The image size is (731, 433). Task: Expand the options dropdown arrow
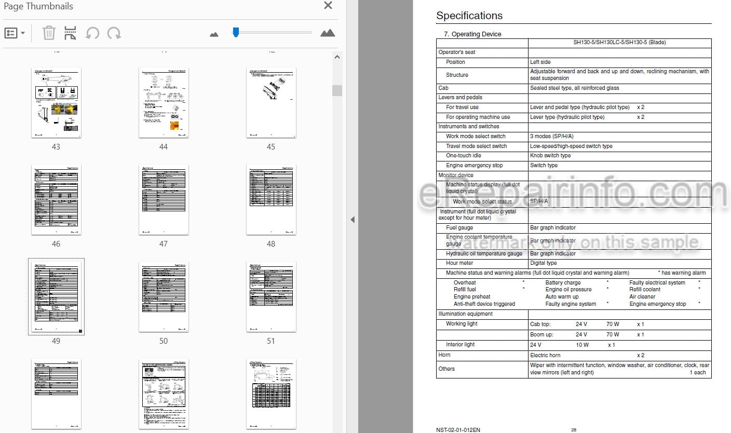tap(23, 33)
